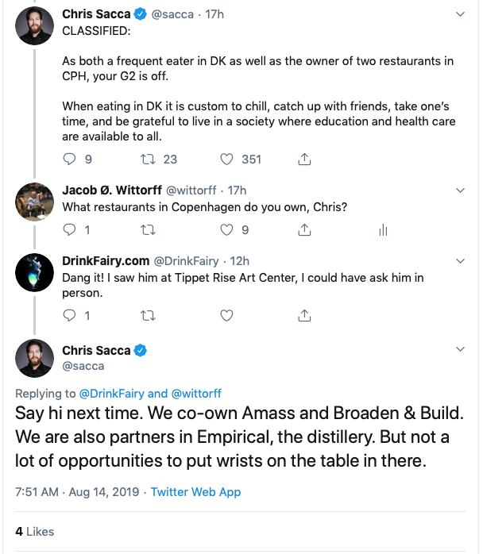Open more options for top Chris Sacca tweet
The image size is (483, 554).
pos(461,14)
